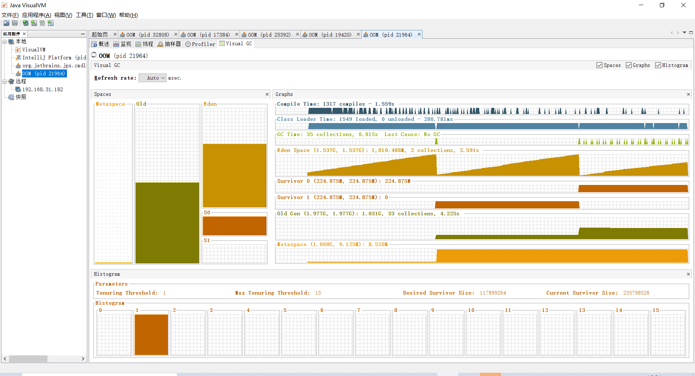Click the Add JMX Connection toolbar icon
The height and width of the screenshot is (376, 695).
[x=34, y=23]
